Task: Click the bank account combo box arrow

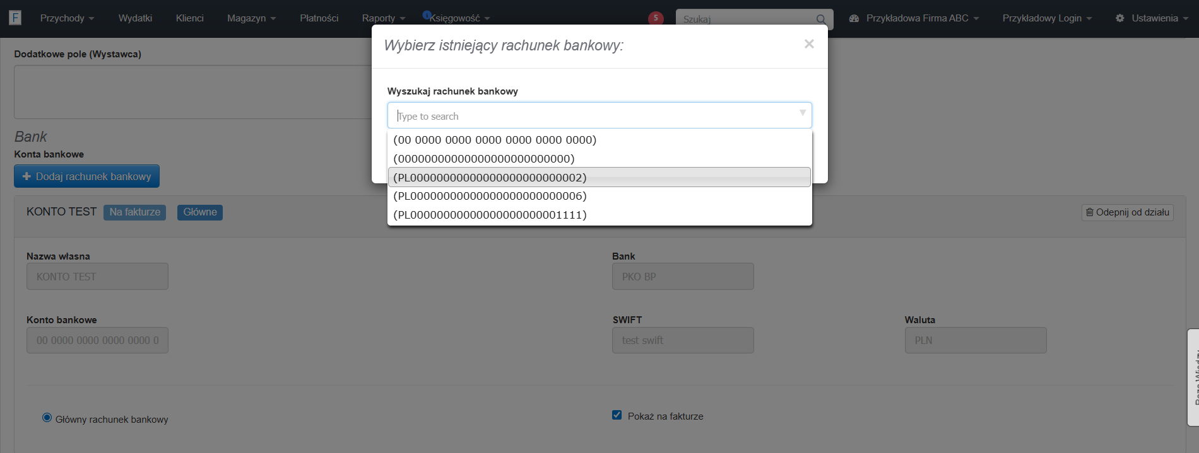Action: click(x=802, y=113)
